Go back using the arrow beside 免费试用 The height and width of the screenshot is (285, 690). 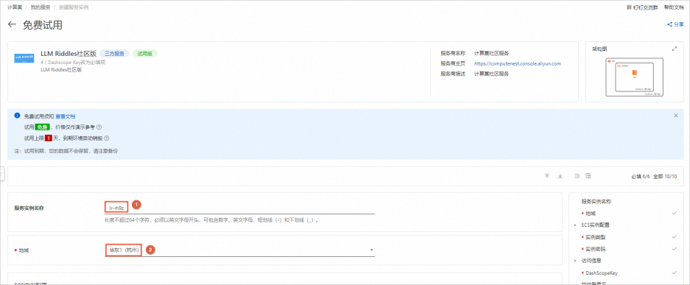coord(12,25)
